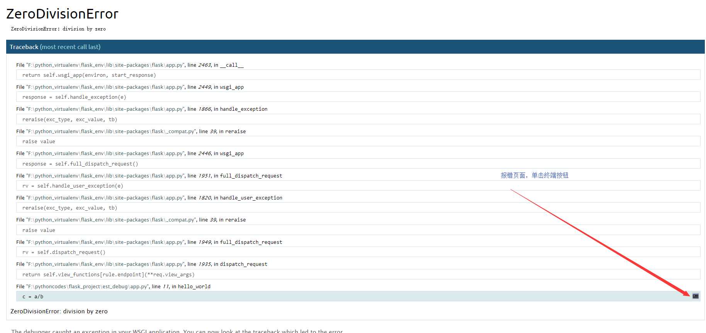This screenshot has width=706, height=333.
Task: Expand reraise code line under the line 1866 frame
Action: click(358, 119)
